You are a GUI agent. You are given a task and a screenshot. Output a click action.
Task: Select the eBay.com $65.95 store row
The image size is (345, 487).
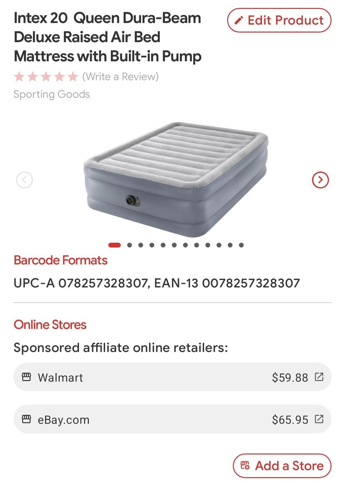tap(172, 419)
